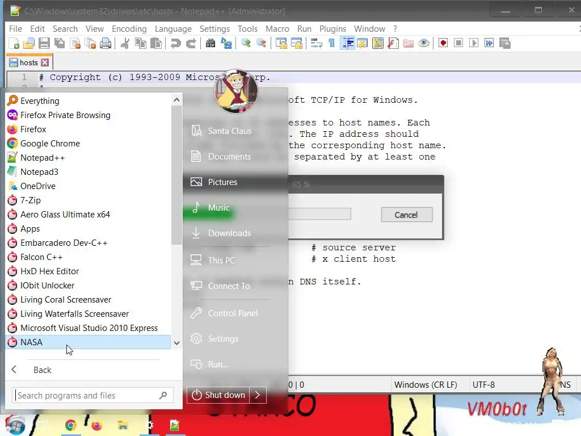Image resolution: width=581 pixels, height=436 pixels.
Task: Toggle the Word wrap toolbar icon
Action: (x=316, y=43)
